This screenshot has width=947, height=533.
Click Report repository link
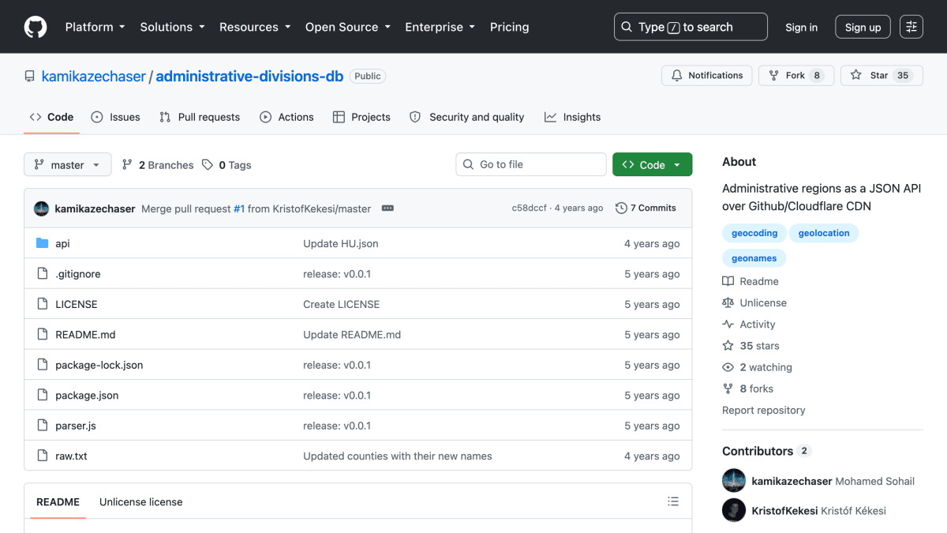pos(763,411)
